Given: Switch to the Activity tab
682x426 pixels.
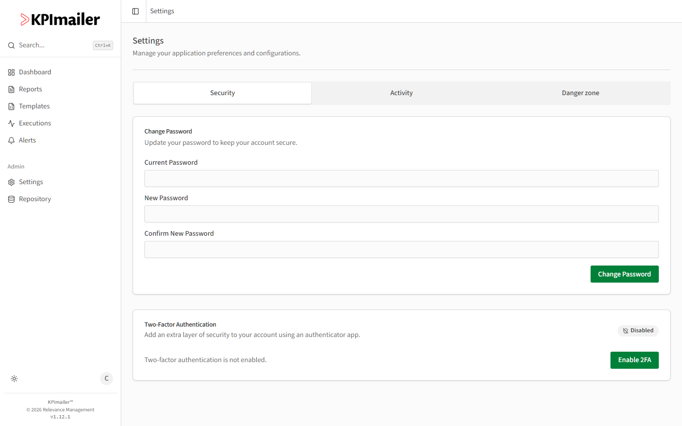Looking at the screenshot, I should click(x=402, y=93).
